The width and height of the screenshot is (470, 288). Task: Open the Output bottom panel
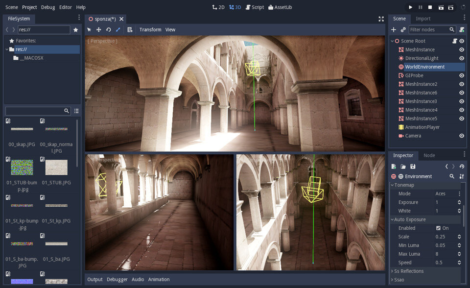pyautogui.click(x=94, y=279)
